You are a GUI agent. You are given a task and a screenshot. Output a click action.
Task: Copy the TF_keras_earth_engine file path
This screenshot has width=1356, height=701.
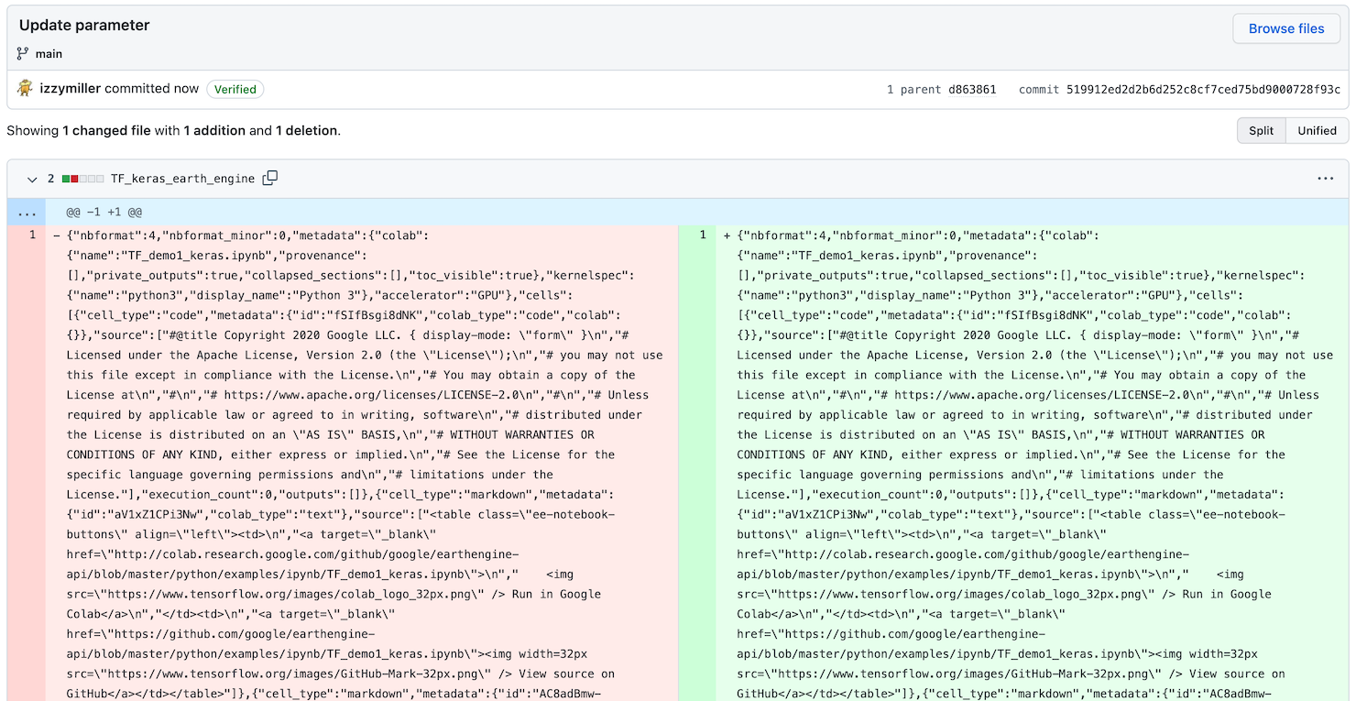click(x=269, y=178)
